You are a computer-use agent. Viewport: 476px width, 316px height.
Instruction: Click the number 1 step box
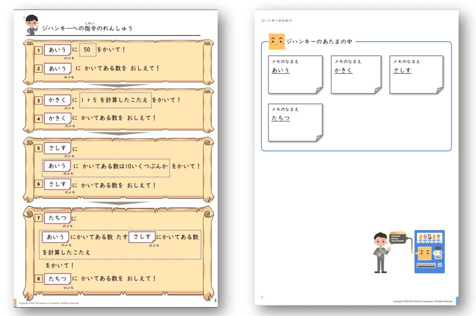39,51
